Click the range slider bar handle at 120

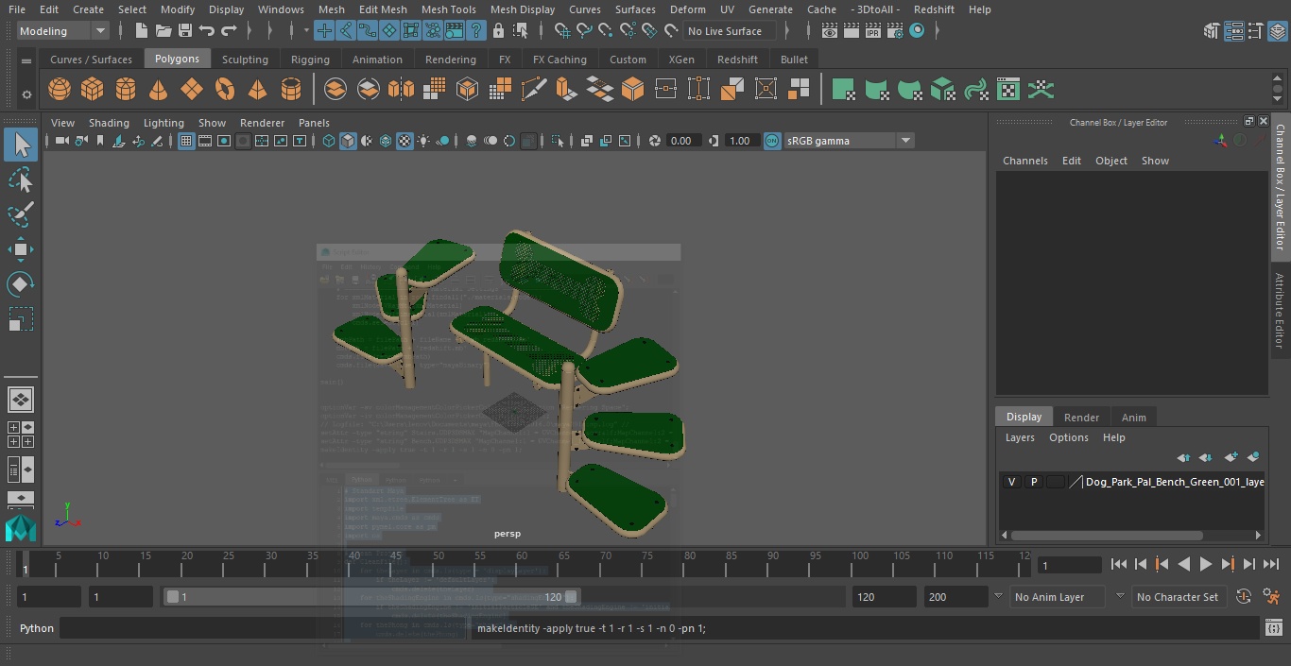click(x=571, y=597)
